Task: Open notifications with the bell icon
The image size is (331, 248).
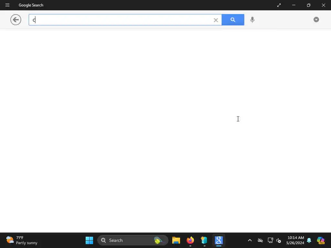Action: [x=309, y=240]
